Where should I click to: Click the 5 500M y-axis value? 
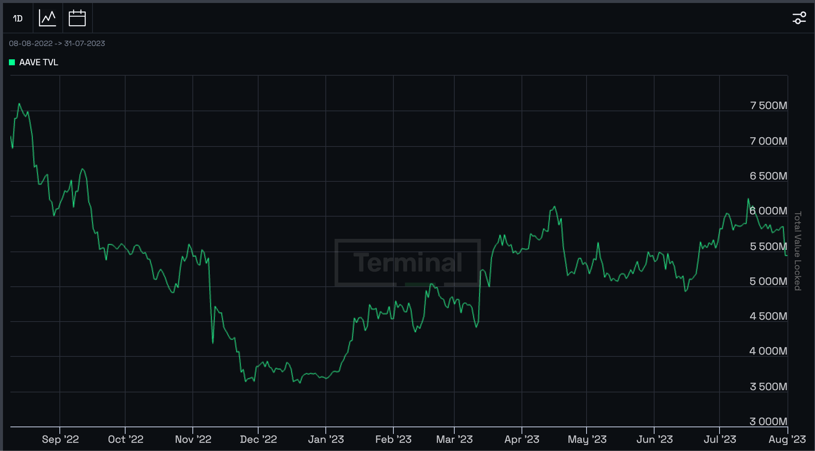pos(769,247)
